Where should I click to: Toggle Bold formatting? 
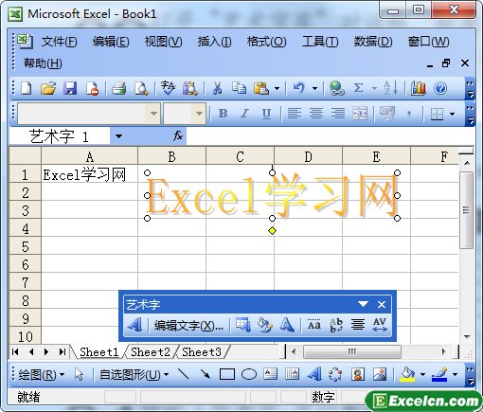pos(223,114)
